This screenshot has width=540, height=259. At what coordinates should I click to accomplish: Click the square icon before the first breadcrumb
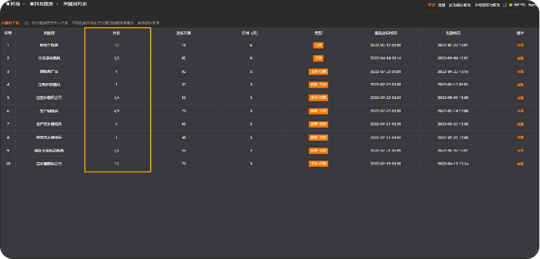(8, 4)
